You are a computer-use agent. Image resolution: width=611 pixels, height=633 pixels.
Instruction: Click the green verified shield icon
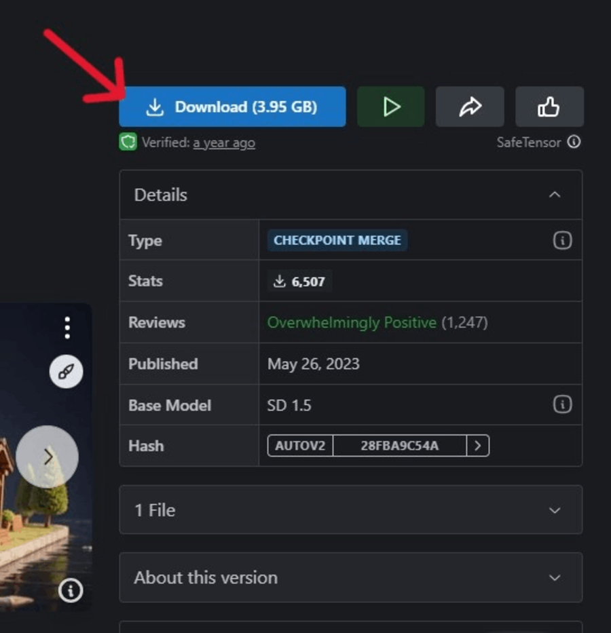pos(128,142)
